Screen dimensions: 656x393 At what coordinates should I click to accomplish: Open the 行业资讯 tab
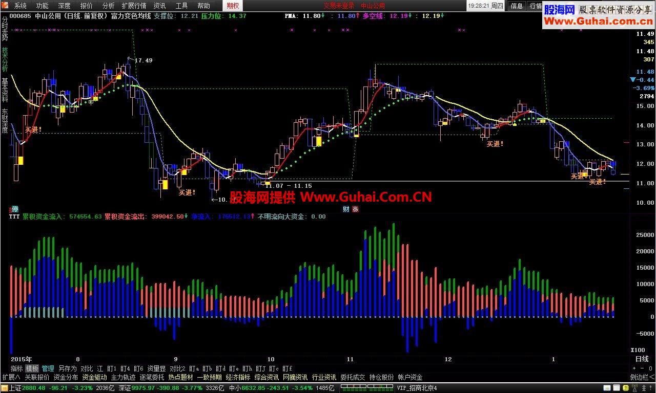click(324, 377)
